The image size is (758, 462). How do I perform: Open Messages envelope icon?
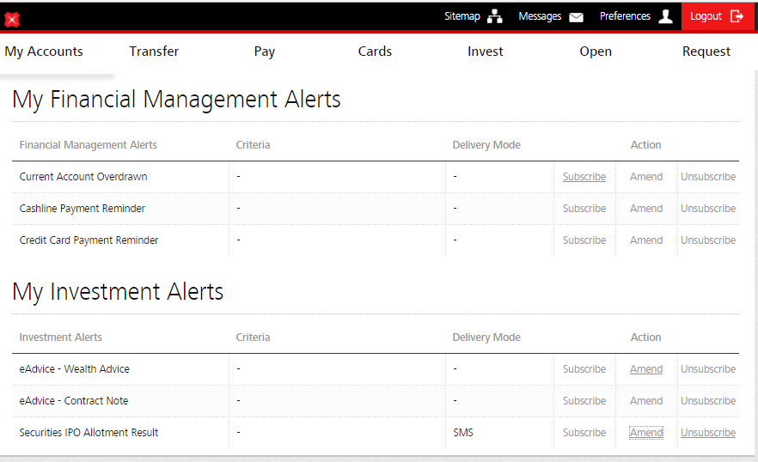(576, 16)
